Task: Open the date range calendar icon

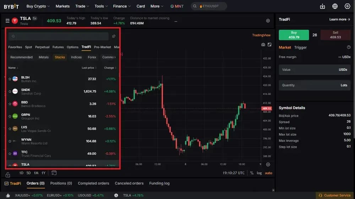Action: point(54,173)
